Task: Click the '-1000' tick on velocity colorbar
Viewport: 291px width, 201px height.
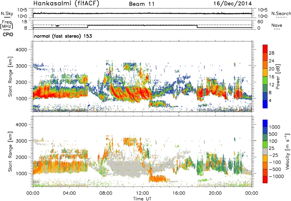Action: (x=276, y=176)
